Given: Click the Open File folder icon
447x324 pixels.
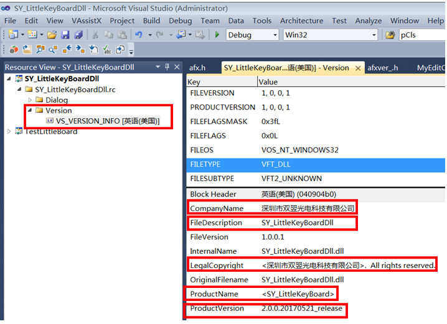Looking at the screenshot, I should click(x=52, y=35).
